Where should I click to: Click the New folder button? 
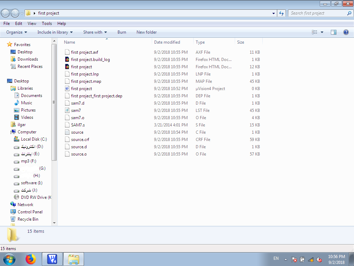click(147, 32)
